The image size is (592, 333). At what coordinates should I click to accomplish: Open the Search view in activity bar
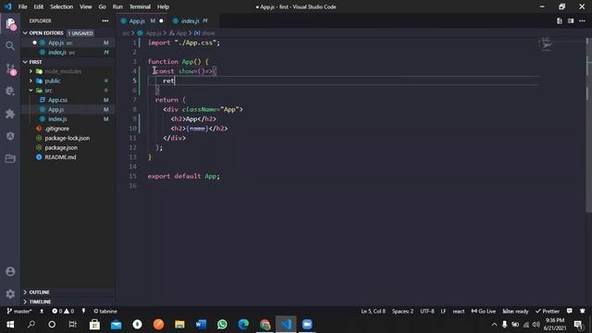click(x=10, y=46)
